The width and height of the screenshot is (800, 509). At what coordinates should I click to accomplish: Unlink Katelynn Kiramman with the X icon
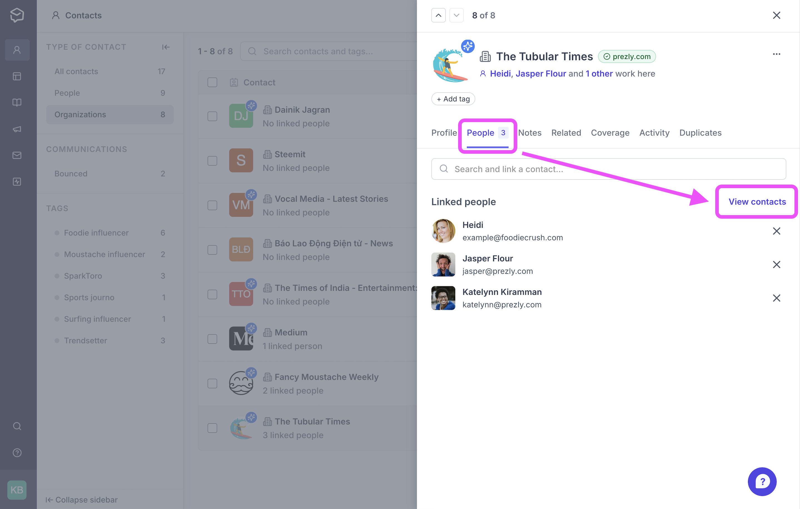[776, 298]
